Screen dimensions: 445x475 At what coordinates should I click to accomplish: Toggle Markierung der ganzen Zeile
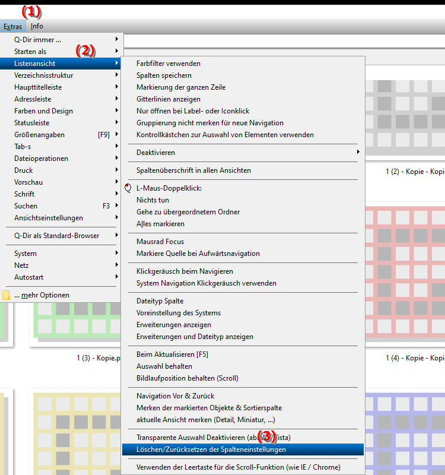pos(243,87)
